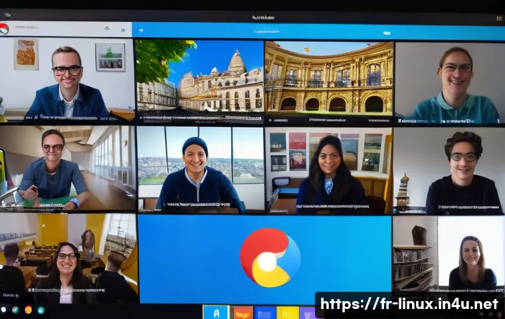Open the yellow tile in the taskbar
The height and width of the screenshot is (319, 505).
pyautogui.click(x=288, y=312)
